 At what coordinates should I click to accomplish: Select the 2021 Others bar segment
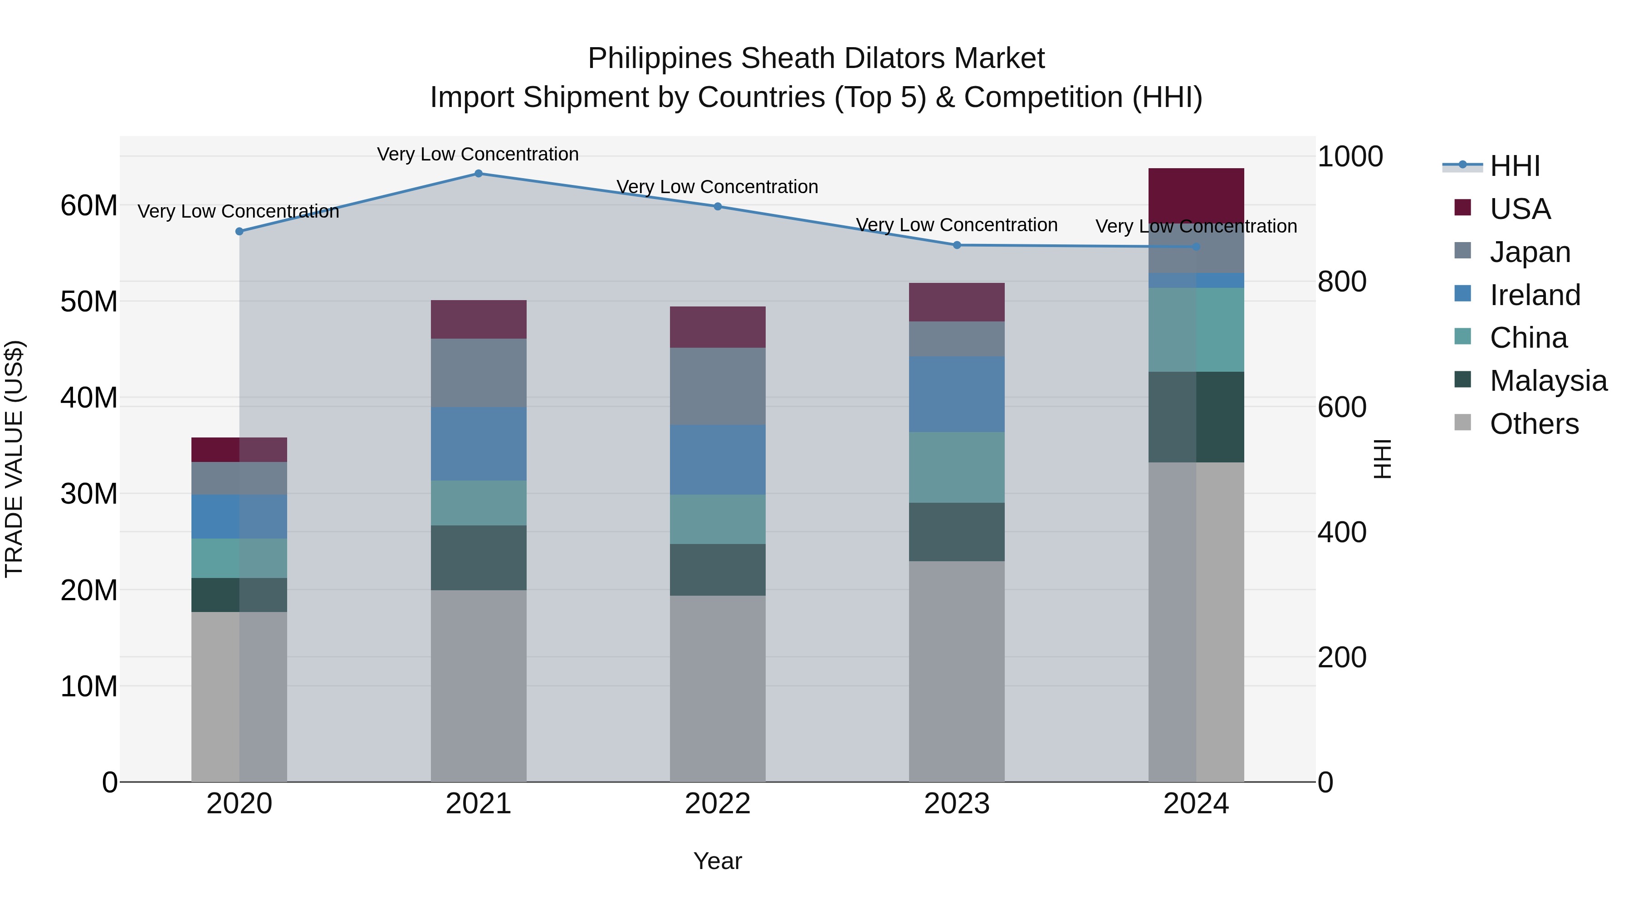pyautogui.click(x=479, y=686)
